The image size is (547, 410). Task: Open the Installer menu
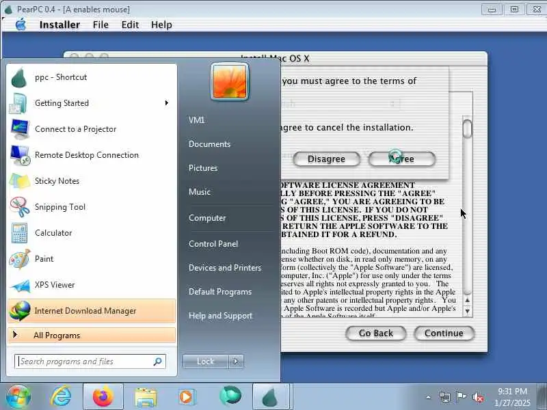coord(59,25)
